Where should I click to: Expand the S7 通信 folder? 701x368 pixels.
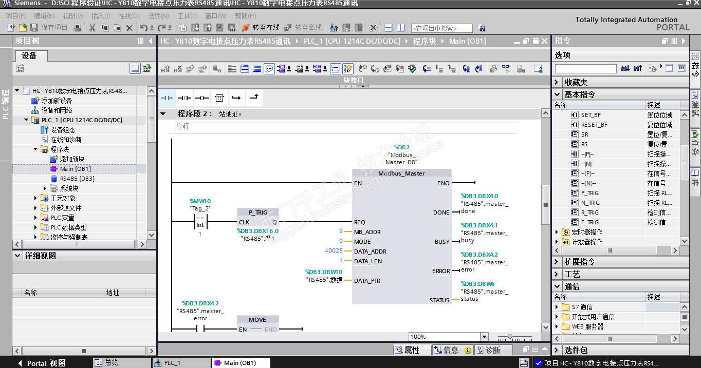pos(557,307)
